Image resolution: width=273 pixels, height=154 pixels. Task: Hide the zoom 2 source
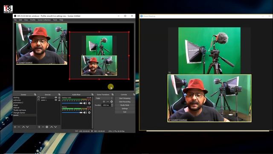[56, 98]
